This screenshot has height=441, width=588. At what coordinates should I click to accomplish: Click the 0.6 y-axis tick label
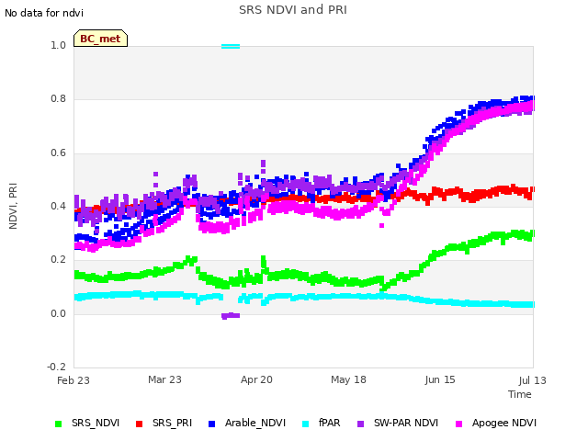(58, 153)
